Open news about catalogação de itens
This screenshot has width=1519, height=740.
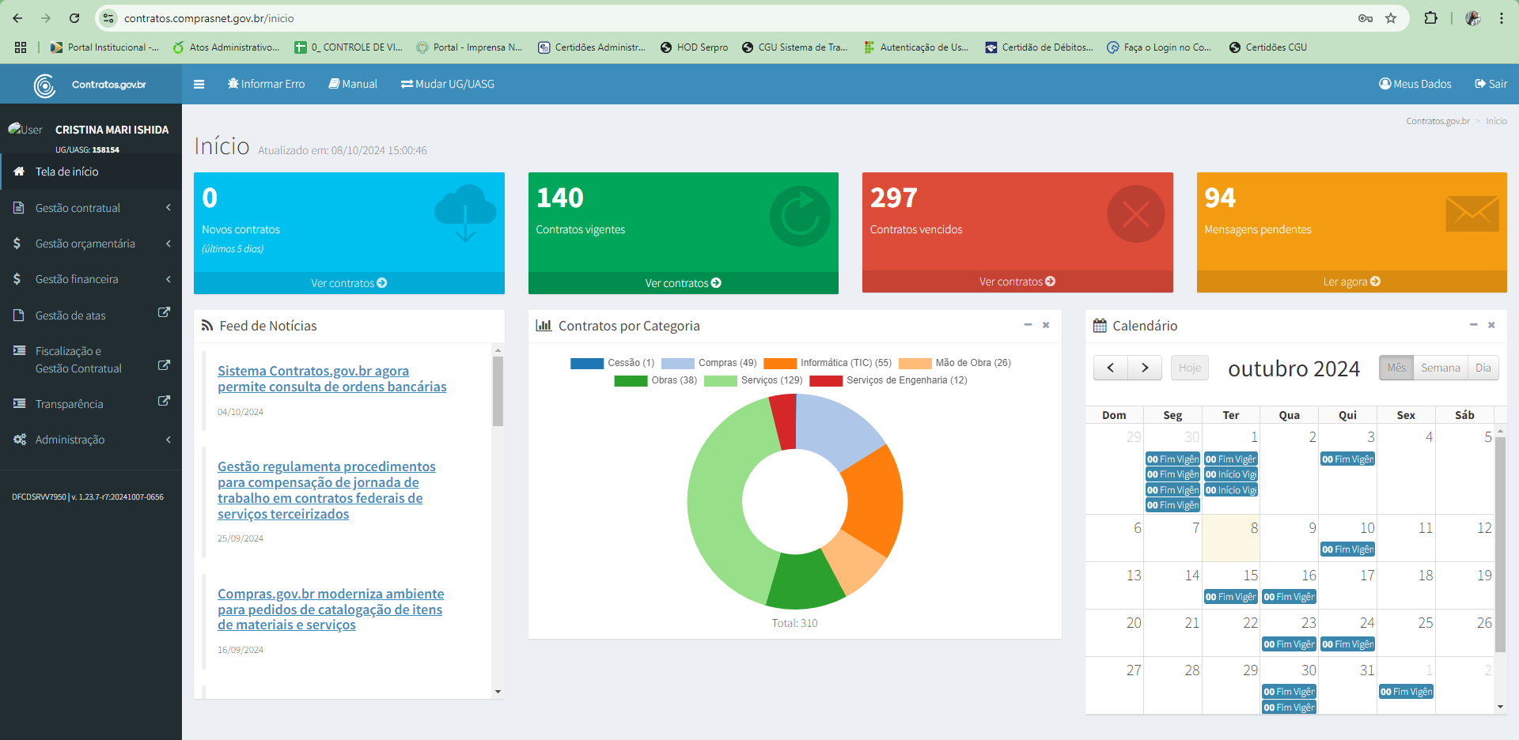pyautogui.click(x=331, y=610)
